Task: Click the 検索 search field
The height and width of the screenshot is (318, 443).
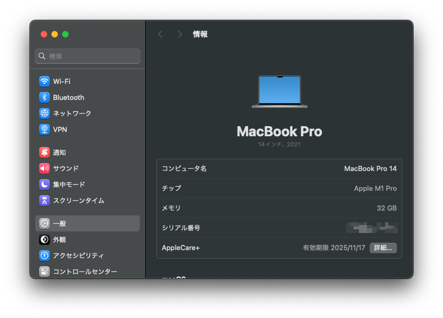Action: tap(88, 56)
